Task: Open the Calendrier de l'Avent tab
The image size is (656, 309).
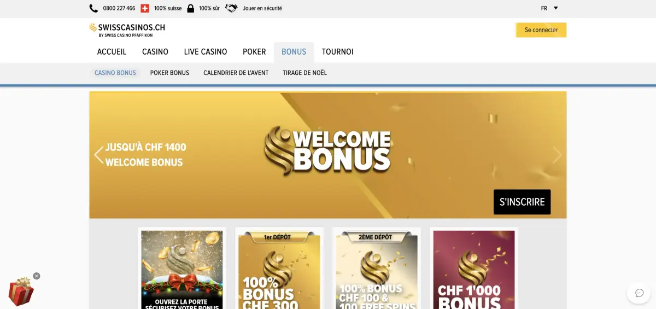Action: [236, 73]
